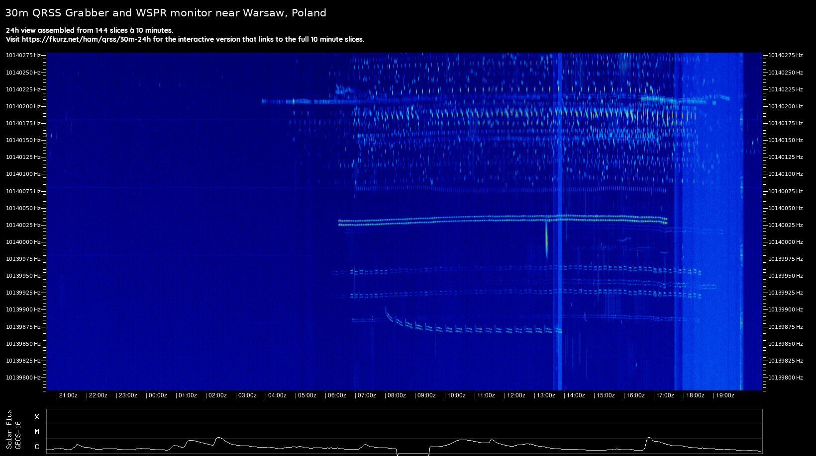Select the 21:00z time marker
816x456 pixels.
pos(68,395)
